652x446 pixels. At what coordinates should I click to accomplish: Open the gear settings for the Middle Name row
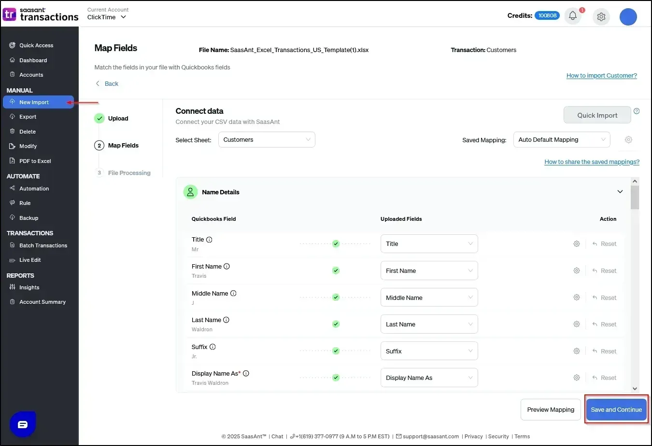point(577,297)
